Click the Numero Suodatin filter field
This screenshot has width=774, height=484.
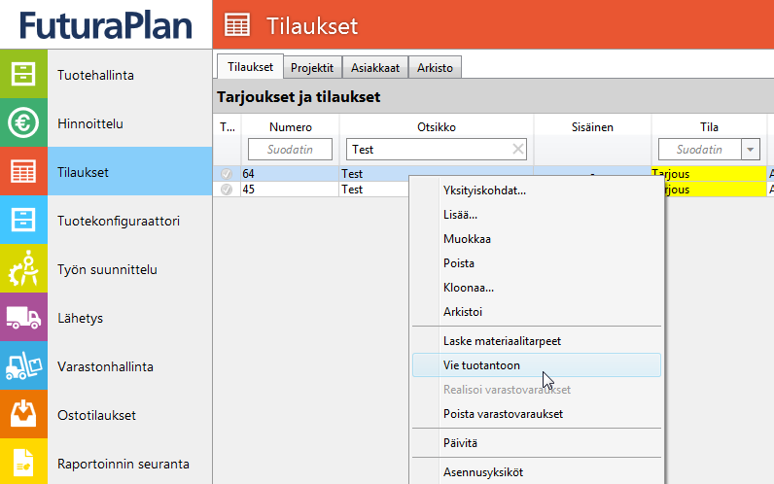(x=290, y=150)
